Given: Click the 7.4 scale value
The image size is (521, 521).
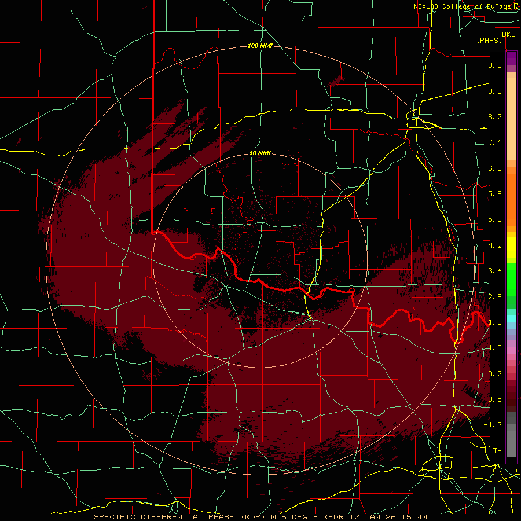Looking at the screenshot, I should (x=495, y=142).
